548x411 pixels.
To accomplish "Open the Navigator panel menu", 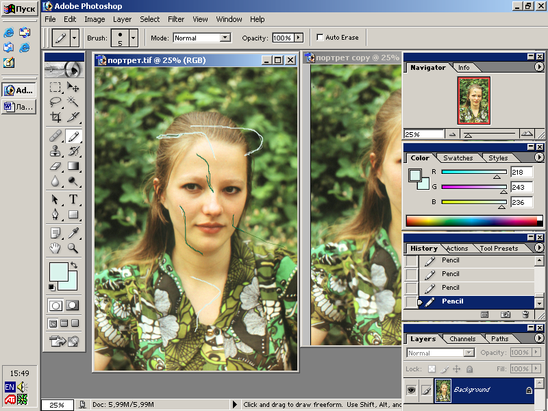I will click(539, 66).
